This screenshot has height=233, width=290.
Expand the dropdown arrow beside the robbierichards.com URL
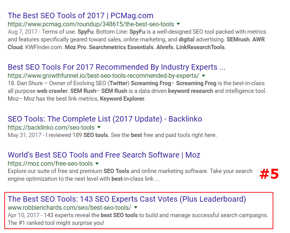tap(136, 207)
